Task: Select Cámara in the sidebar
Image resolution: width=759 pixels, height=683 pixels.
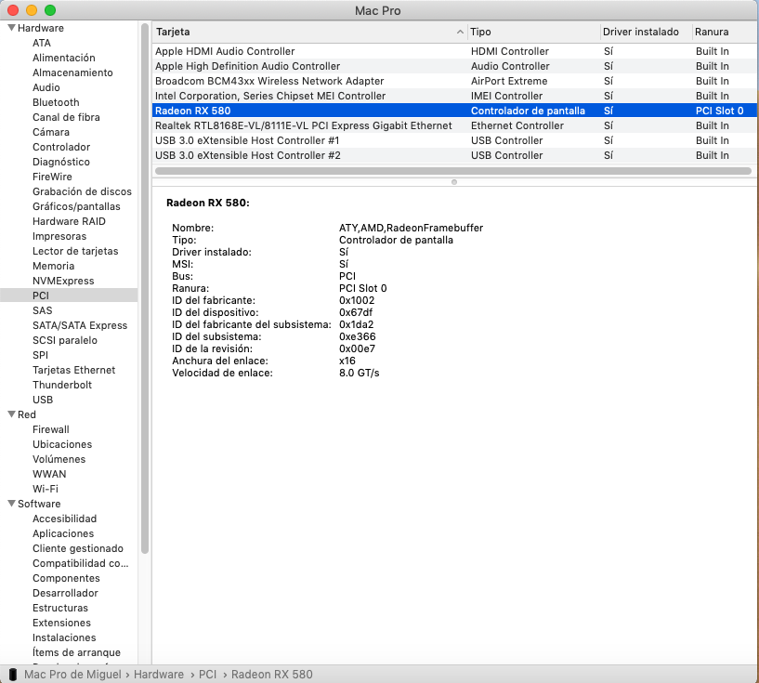Action: click(x=51, y=132)
